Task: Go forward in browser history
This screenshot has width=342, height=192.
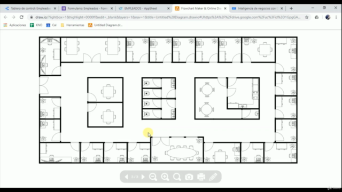Action: 13,17
